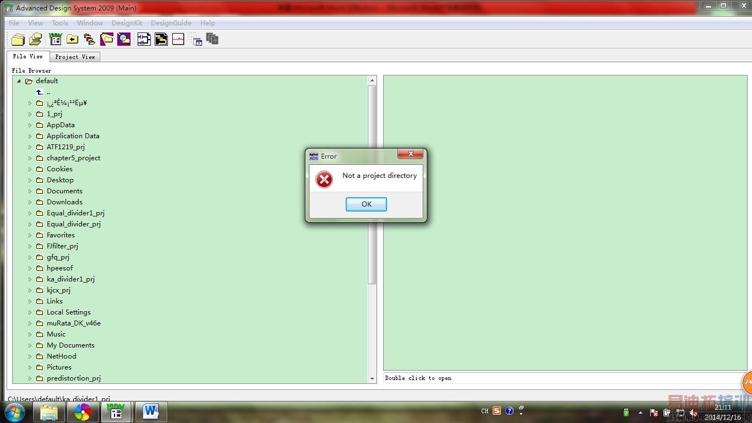This screenshot has height=423, width=752.
Task: Click the folder with back arrow toolbar icon
Action: (72, 39)
